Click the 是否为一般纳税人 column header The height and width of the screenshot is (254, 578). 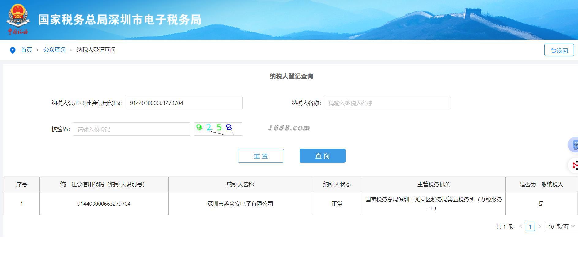541,184
